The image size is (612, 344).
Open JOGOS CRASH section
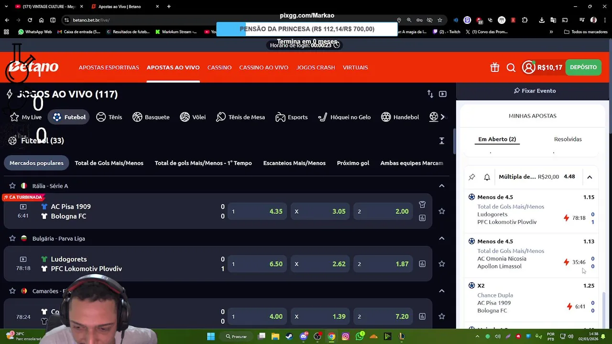pos(316,67)
